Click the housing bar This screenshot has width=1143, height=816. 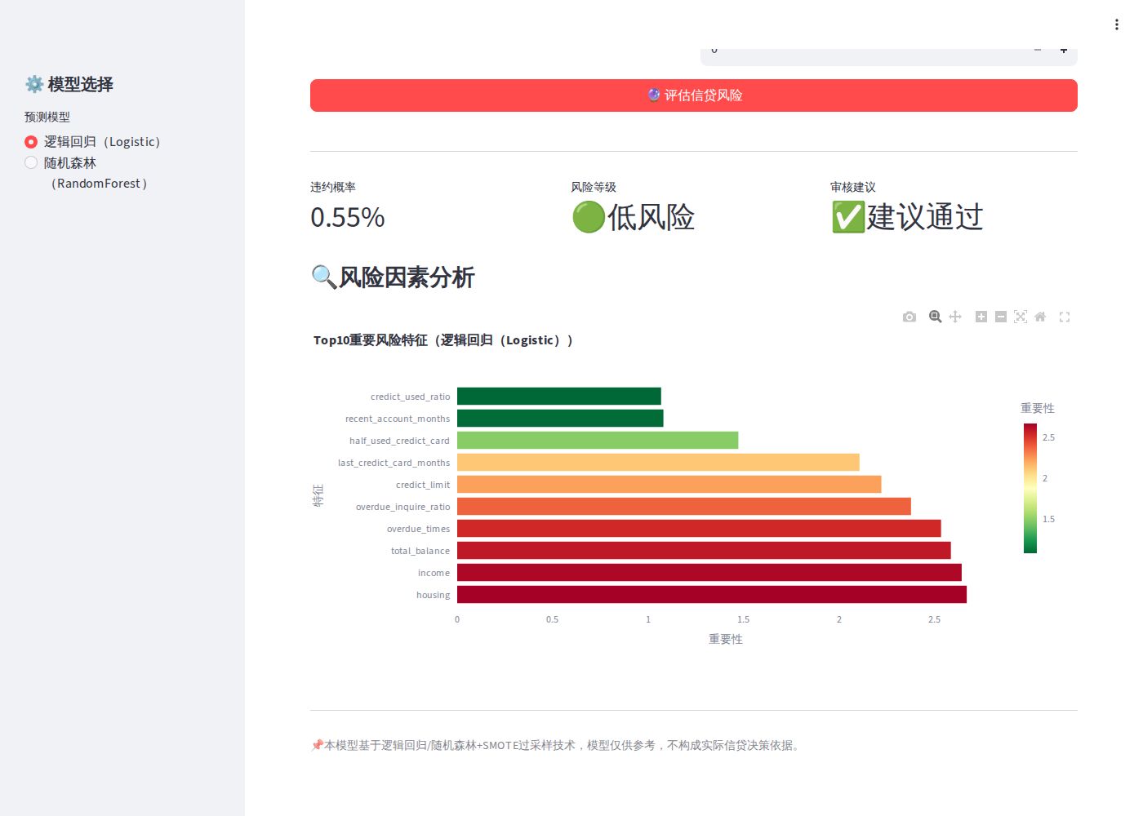coord(712,595)
